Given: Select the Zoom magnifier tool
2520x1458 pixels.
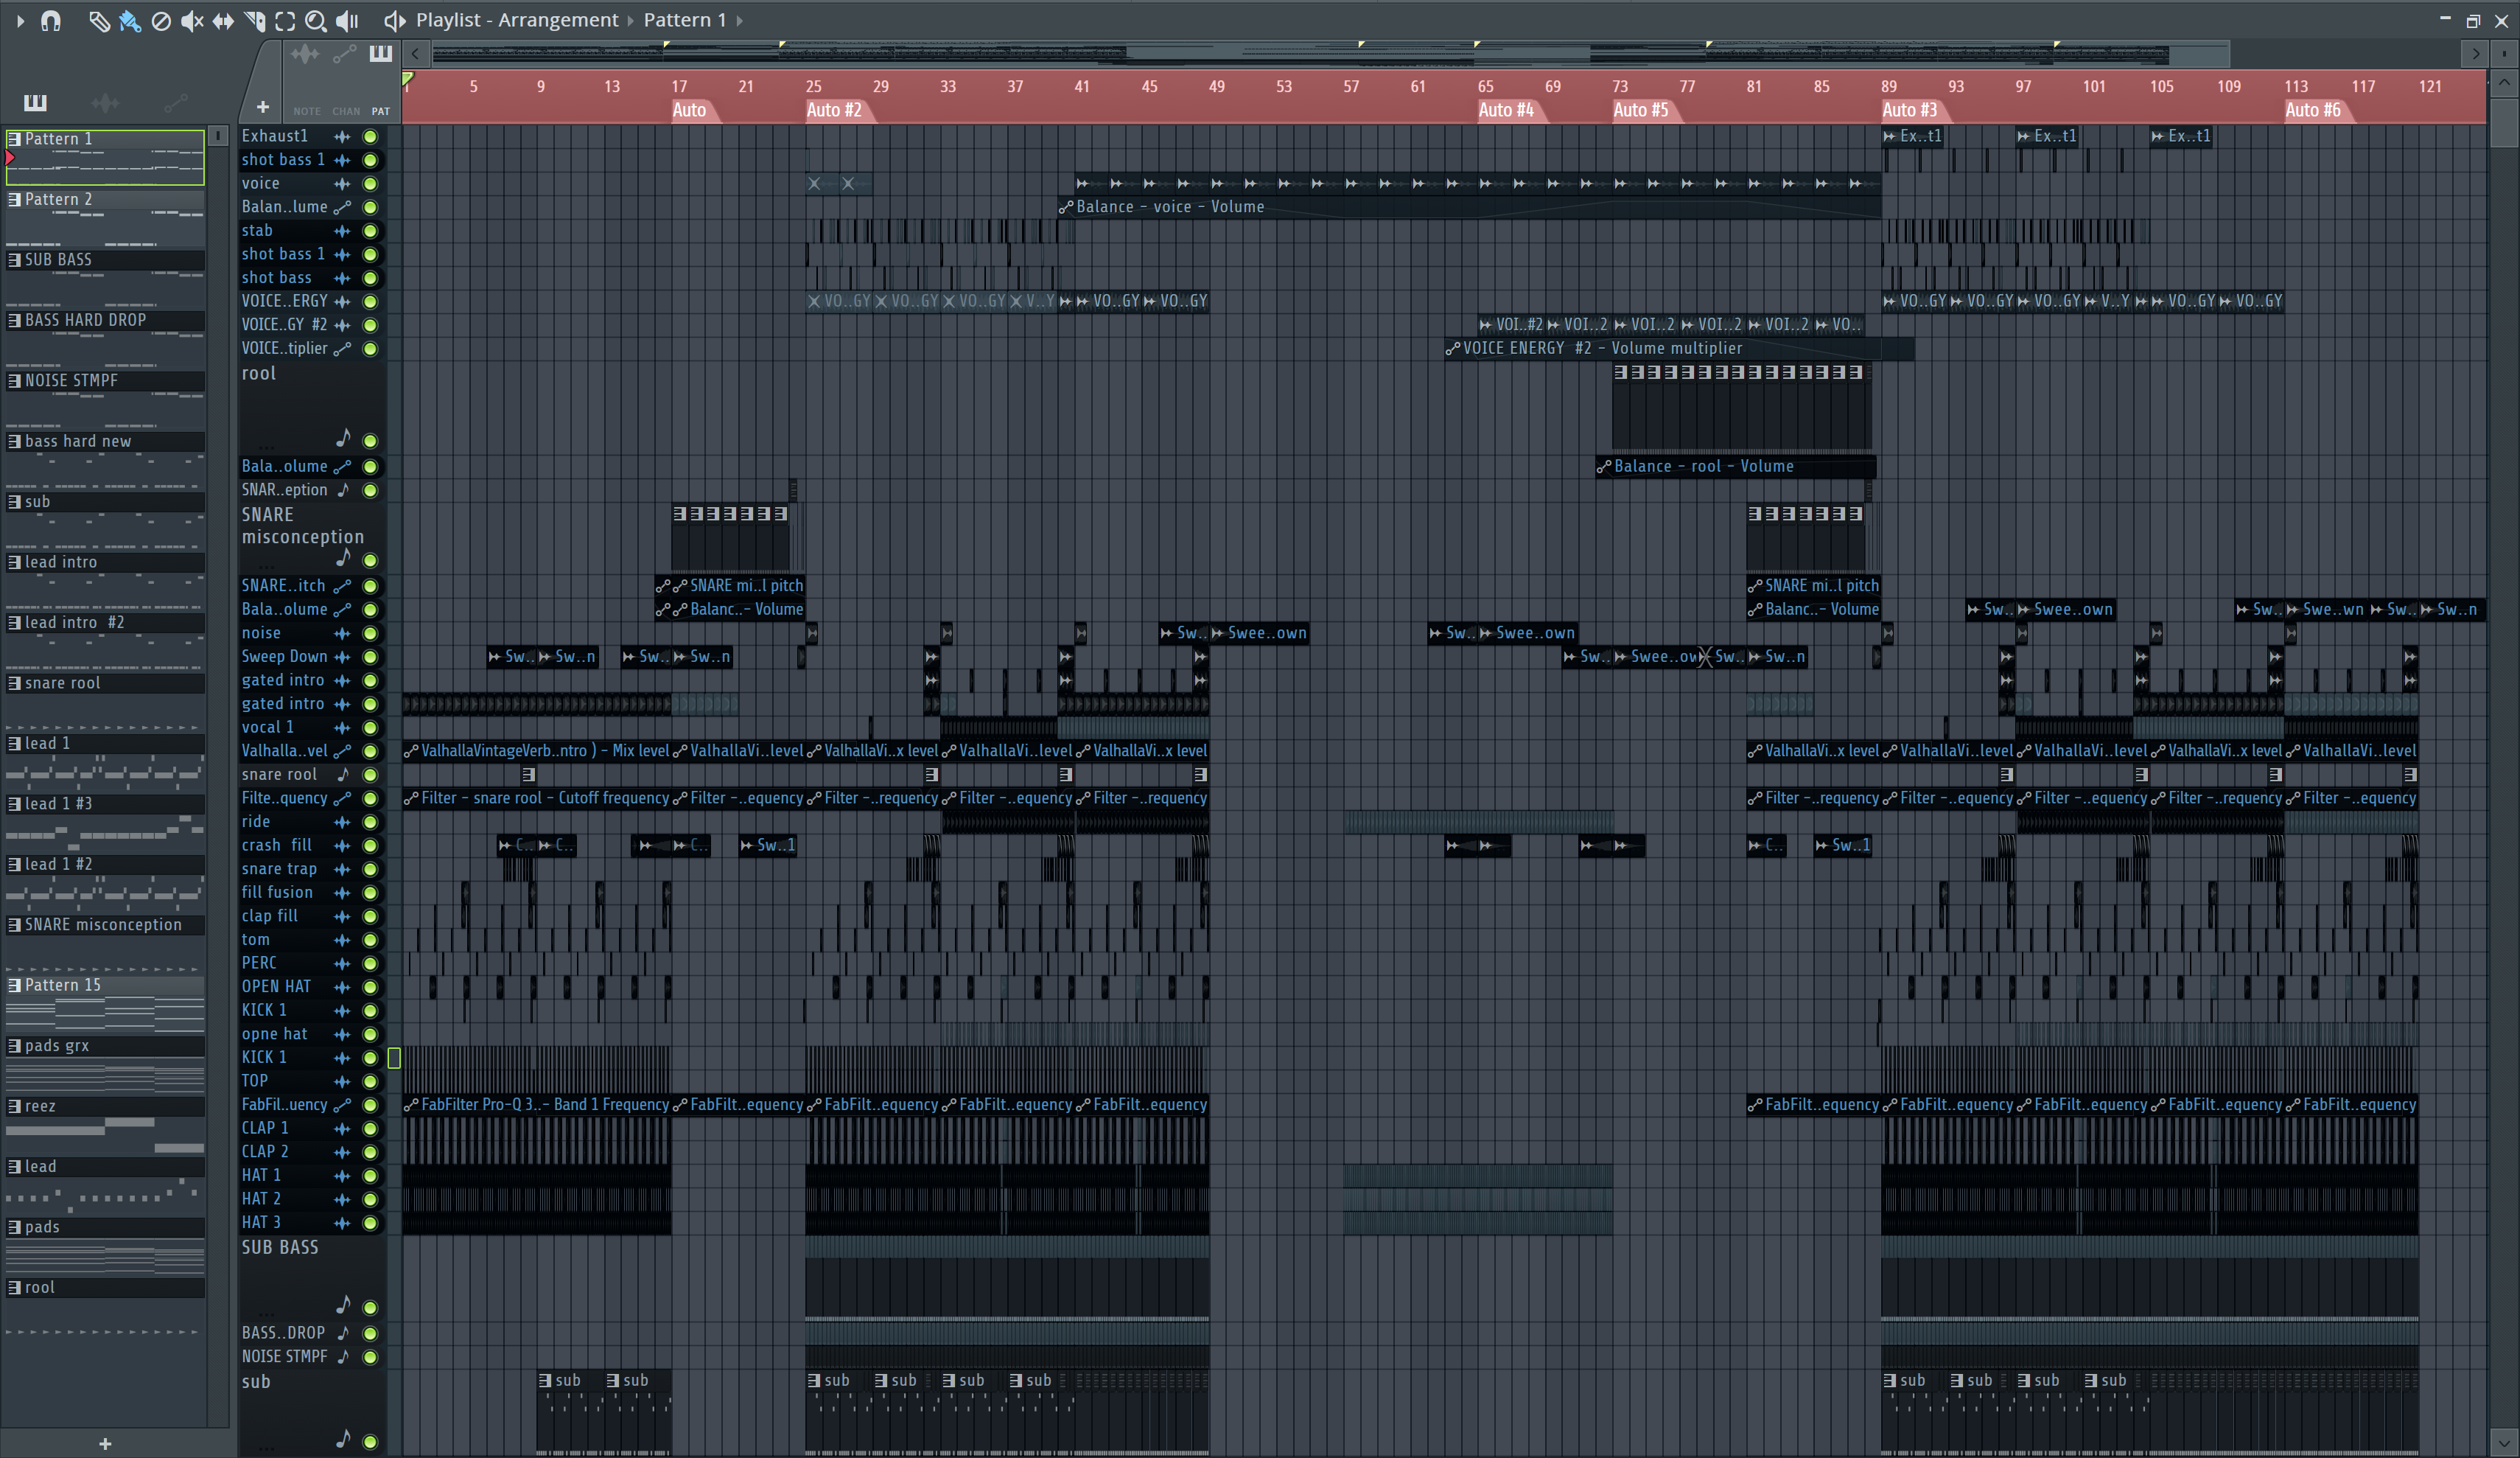Looking at the screenshot, I should coord(316,20).
